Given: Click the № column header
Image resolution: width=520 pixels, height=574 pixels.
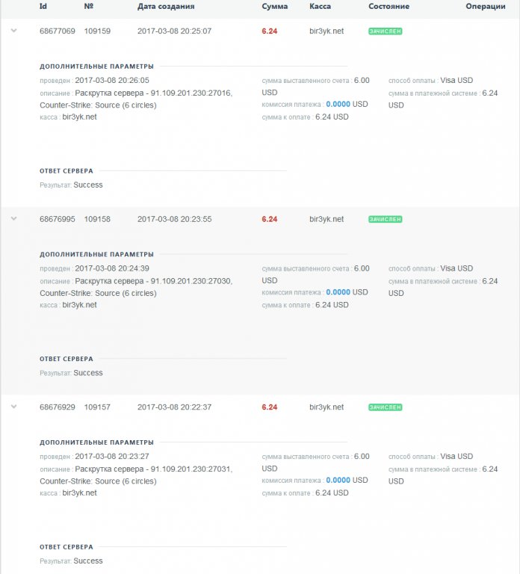Looking at the screenshot, I should (89, 6).
